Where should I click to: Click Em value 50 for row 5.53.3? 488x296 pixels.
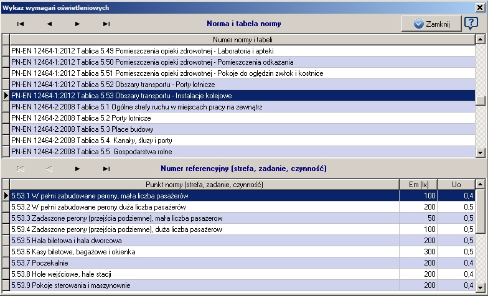[x=418, y=218]
